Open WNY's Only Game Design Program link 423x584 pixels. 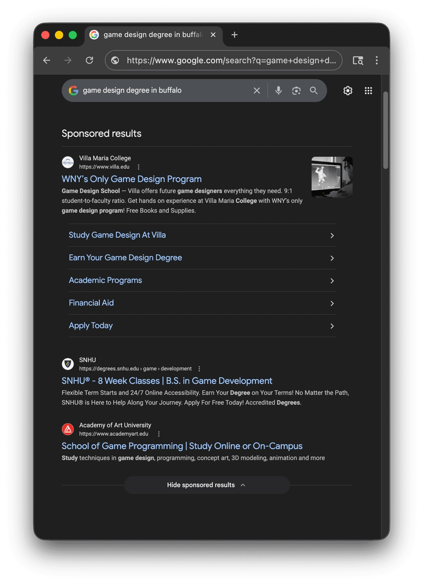tap(132, 179)
